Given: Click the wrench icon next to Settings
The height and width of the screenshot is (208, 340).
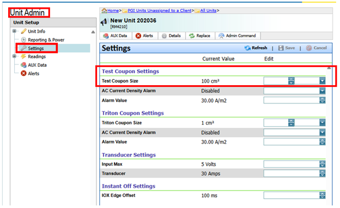Looking at the screenshot, I should point(23,48).
